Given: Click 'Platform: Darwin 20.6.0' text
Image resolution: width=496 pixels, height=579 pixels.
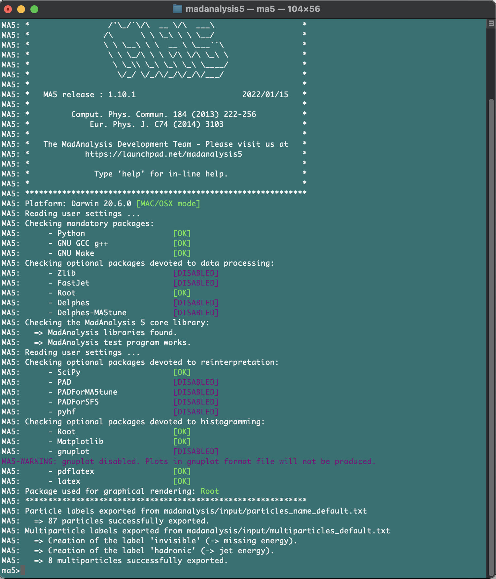Looking at the screenshot, I should click(78, 204).
